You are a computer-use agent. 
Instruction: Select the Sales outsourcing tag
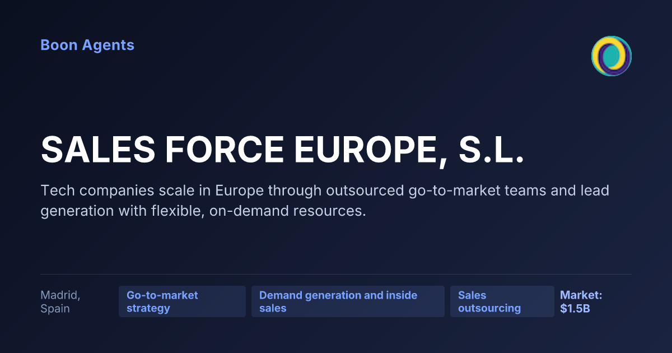(502, 301)
